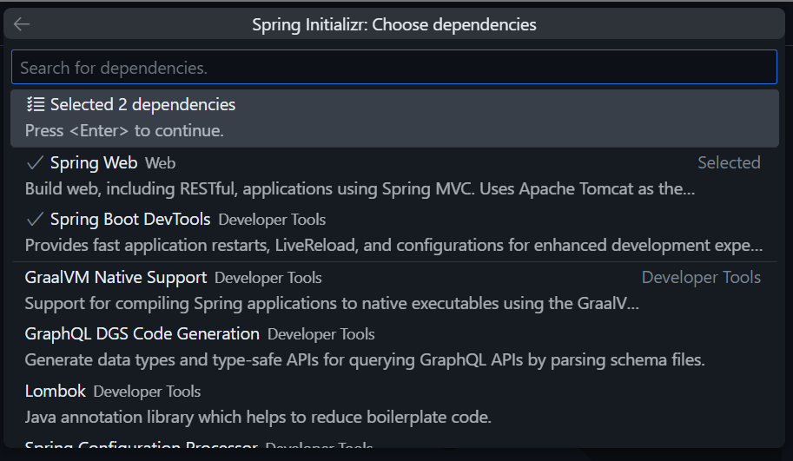Viewport: 793px width, 461px height.
Task: Focus the Search for dependencies field
Action: point(394,67)
